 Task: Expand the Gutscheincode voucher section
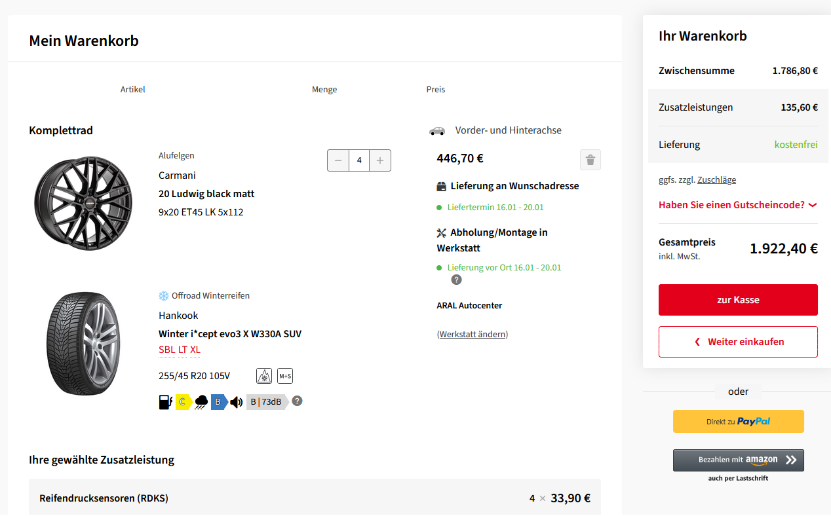point(738,205)
